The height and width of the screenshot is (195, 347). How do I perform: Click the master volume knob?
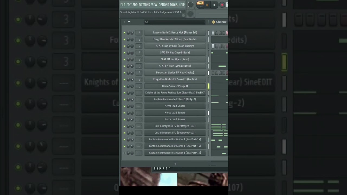pyautogui.click(x=190, y=5)
